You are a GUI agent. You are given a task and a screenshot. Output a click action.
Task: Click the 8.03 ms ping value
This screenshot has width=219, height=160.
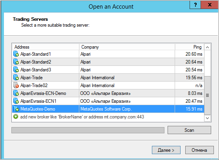pyautogui.click(x=195, y=93)
